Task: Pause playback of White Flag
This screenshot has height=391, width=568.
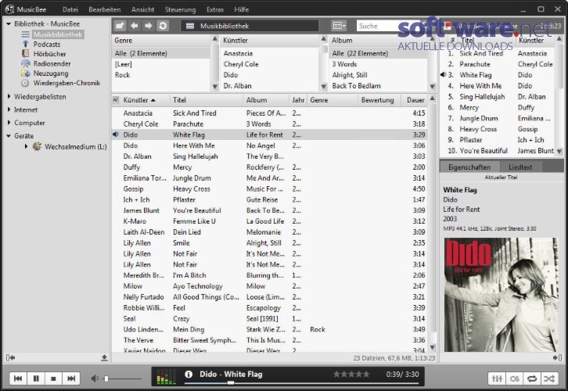Action: 36,378
